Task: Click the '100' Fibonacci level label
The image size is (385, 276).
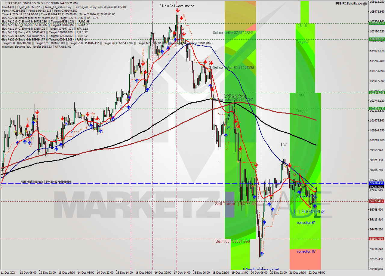Action: 302,95
